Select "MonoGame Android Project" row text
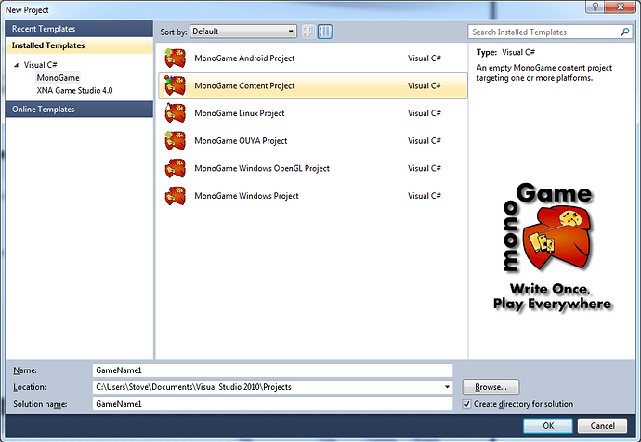This screenshot has height=442, width=641. pyautogui.click(x=244, y=58)
